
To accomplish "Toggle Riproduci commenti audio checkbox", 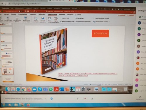I will point(61,21).
